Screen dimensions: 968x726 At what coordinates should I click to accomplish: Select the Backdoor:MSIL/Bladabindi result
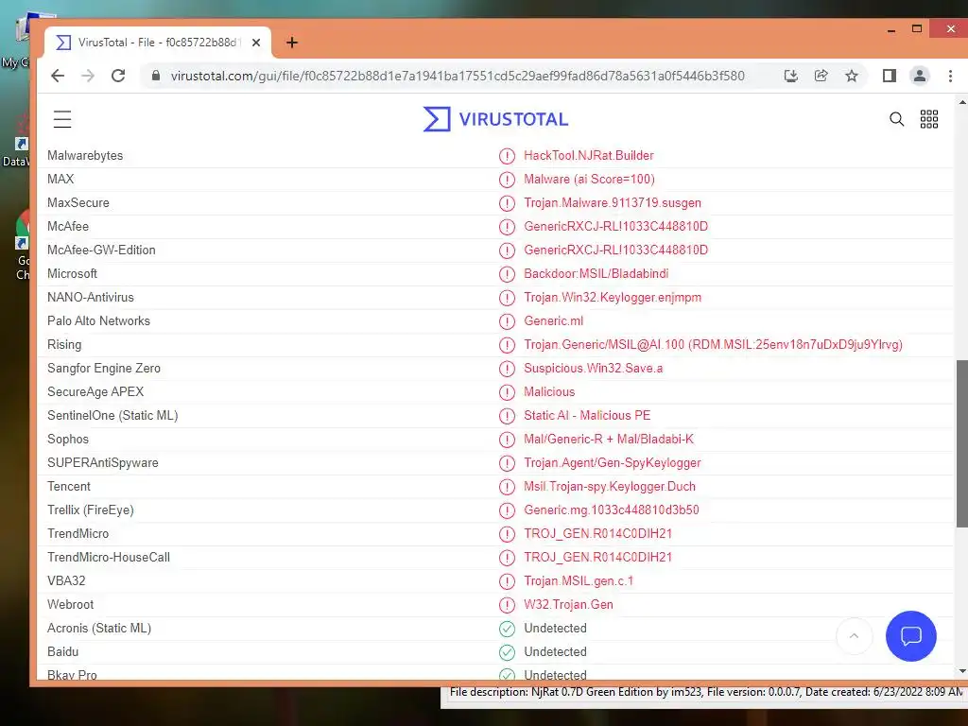(596, 273)
